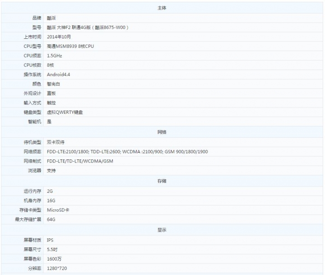Select the CPU frequency 1.5GHz
325x275 pixels.
pyautogui.click(x=54, y=56)
